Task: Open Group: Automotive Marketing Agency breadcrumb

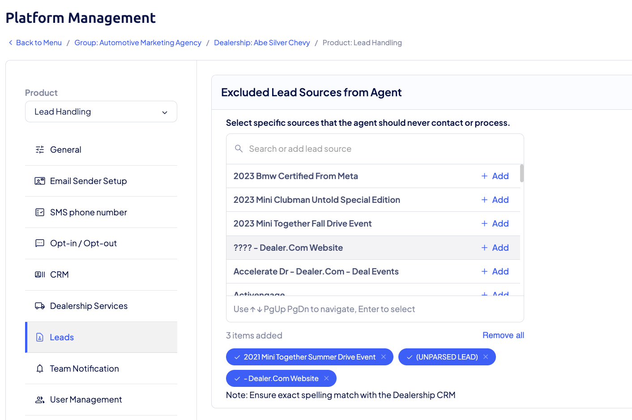Action: point(138,43)
